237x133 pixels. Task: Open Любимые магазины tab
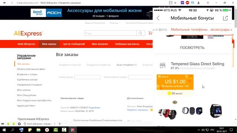pos(127,44)
